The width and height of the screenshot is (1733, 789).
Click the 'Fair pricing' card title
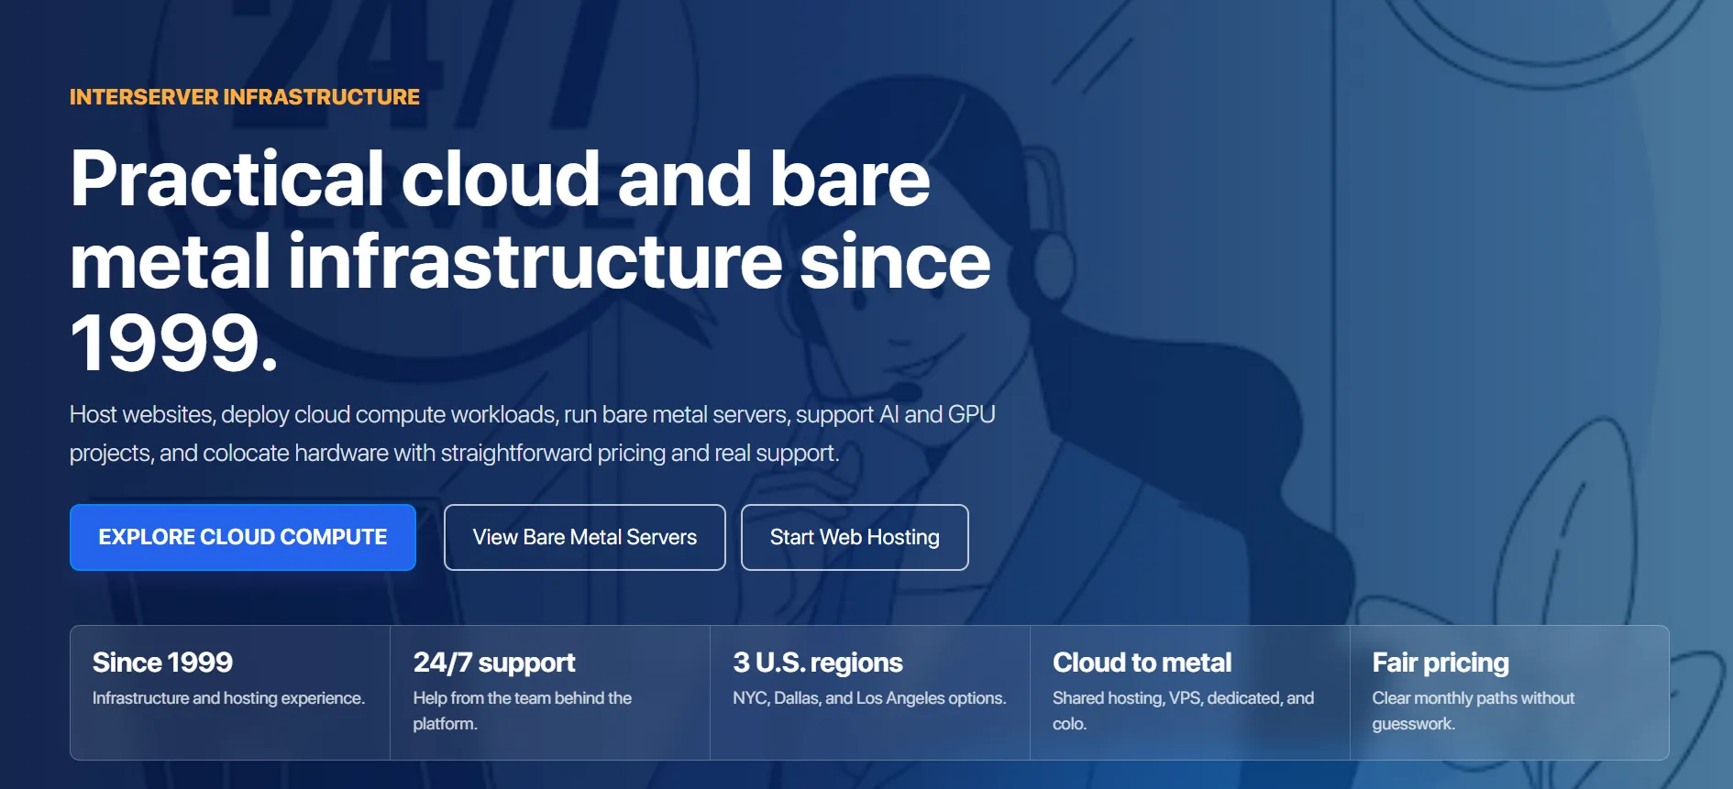[1440, 662]
